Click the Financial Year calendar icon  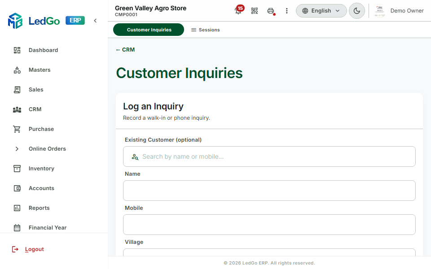[17, 228]
